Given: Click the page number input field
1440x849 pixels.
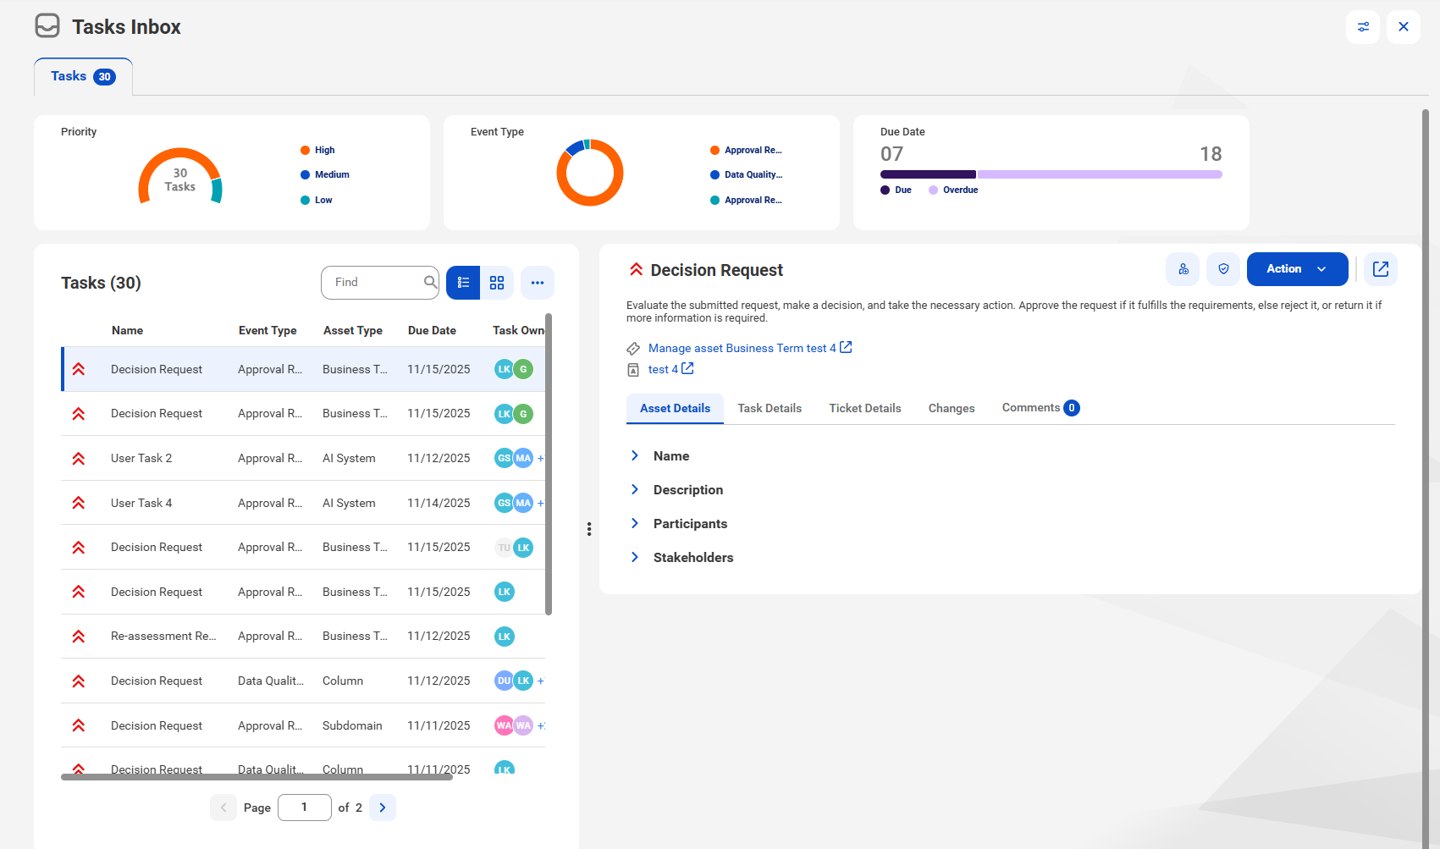Looking at the screenshot, I should coord(305,808).
